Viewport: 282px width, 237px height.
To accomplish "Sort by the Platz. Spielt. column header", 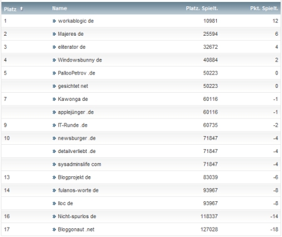I will pyautogui.click(x=202, y=8).
